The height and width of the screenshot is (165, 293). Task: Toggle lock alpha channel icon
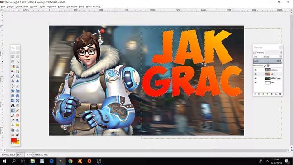pyautogui.click(x=268, y=66)
